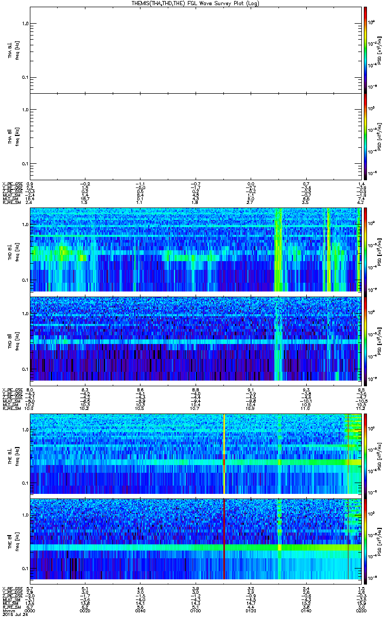Screen dimensions: 386x618
Task: Click the green vertical band in THE B-parallel spectrogram
Action: 280,540
